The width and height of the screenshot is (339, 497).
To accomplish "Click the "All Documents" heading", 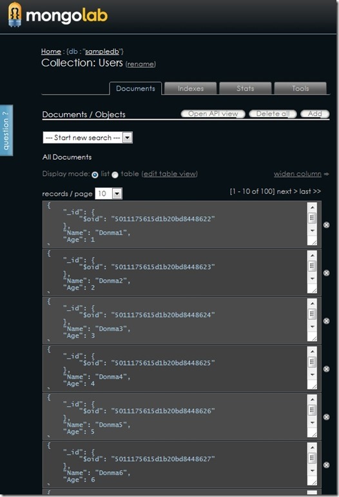I will click(67, 157).
